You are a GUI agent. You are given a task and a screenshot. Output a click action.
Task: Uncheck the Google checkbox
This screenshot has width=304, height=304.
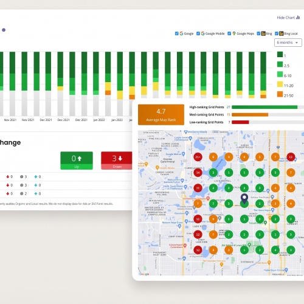(176, 33)
